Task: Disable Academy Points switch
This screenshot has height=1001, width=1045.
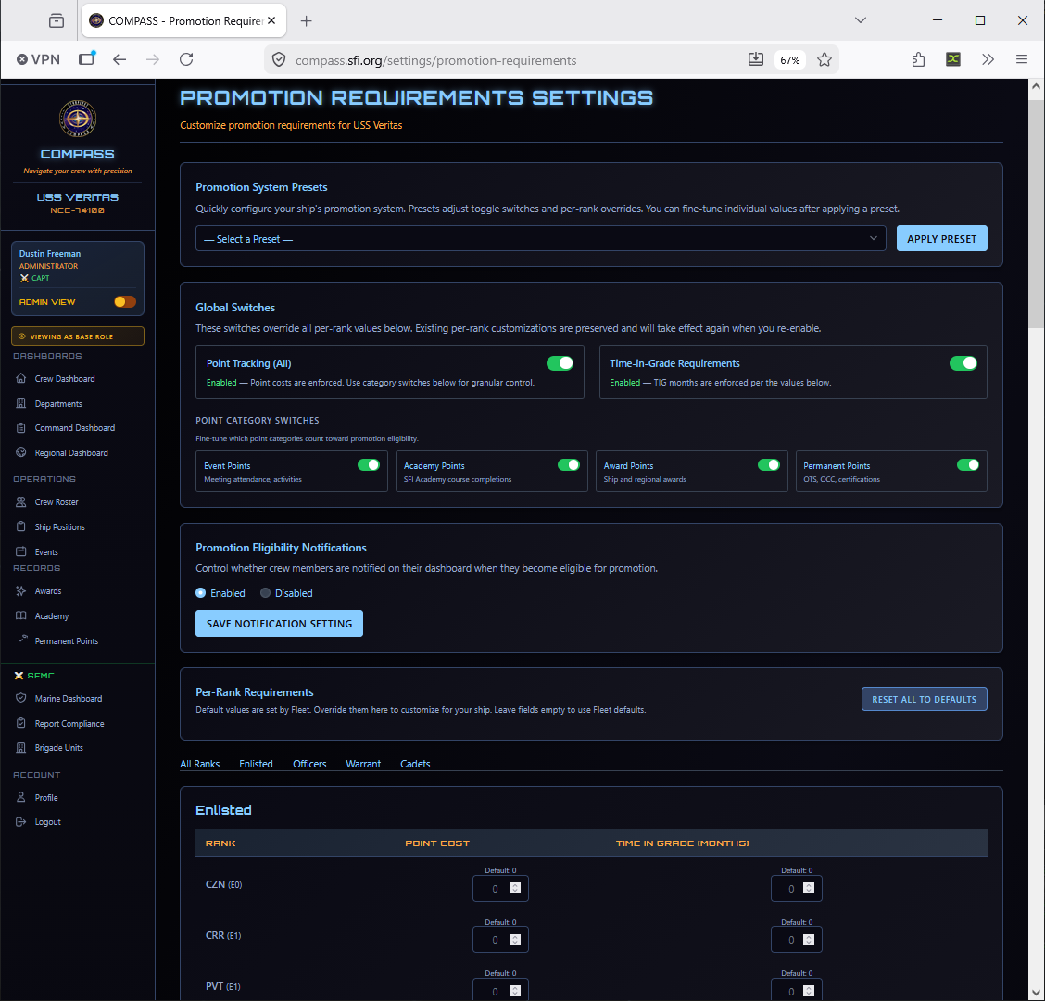Action: 569,465
